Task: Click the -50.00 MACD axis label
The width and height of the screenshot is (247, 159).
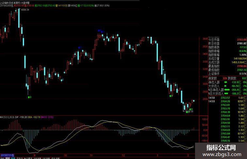Action: [204, 136]
